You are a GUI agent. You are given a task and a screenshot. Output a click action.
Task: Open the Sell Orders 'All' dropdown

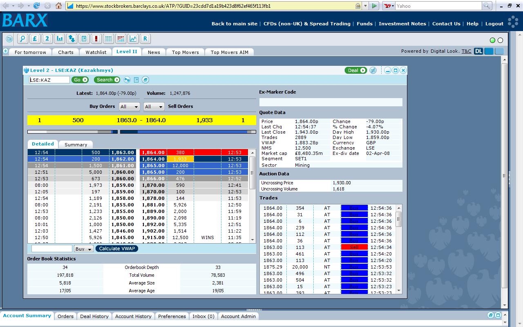point(154,107)
